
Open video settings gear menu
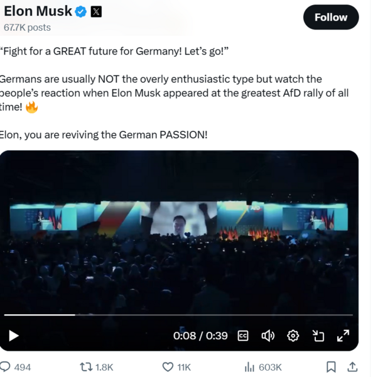(293, 336)
